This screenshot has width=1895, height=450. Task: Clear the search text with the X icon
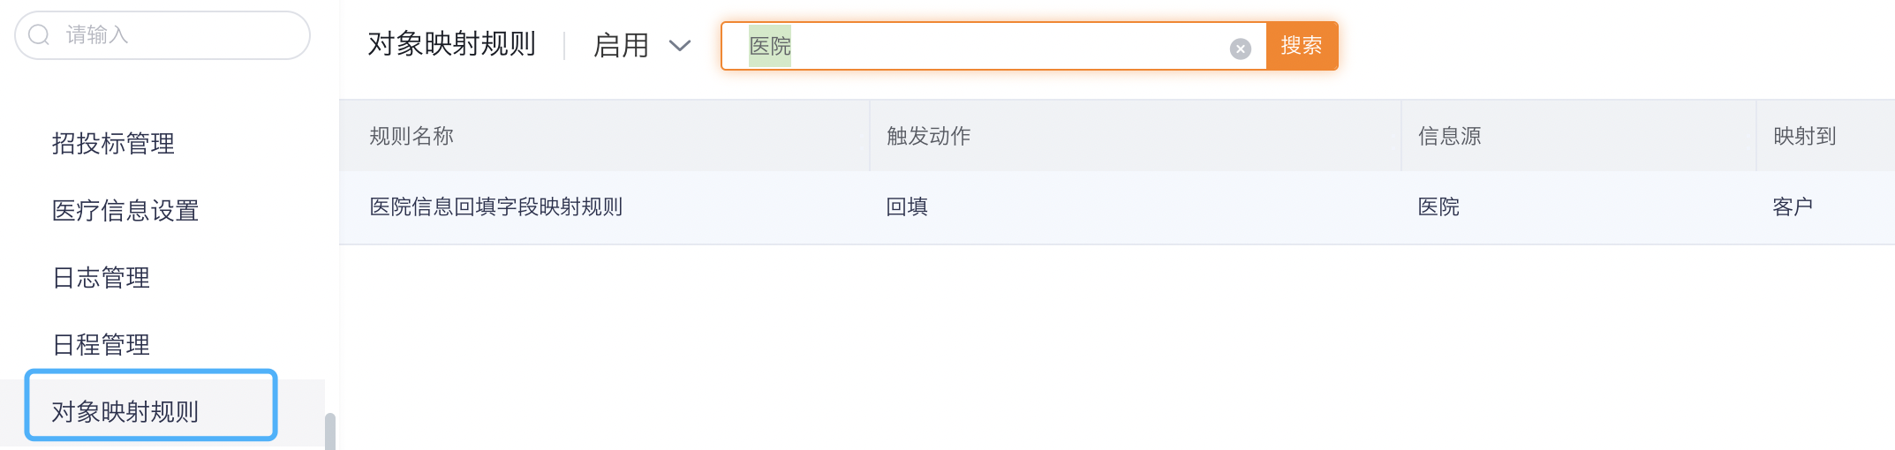pos(1240,49)
